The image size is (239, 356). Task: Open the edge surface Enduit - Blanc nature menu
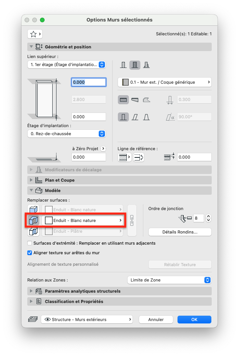[83, 220]
